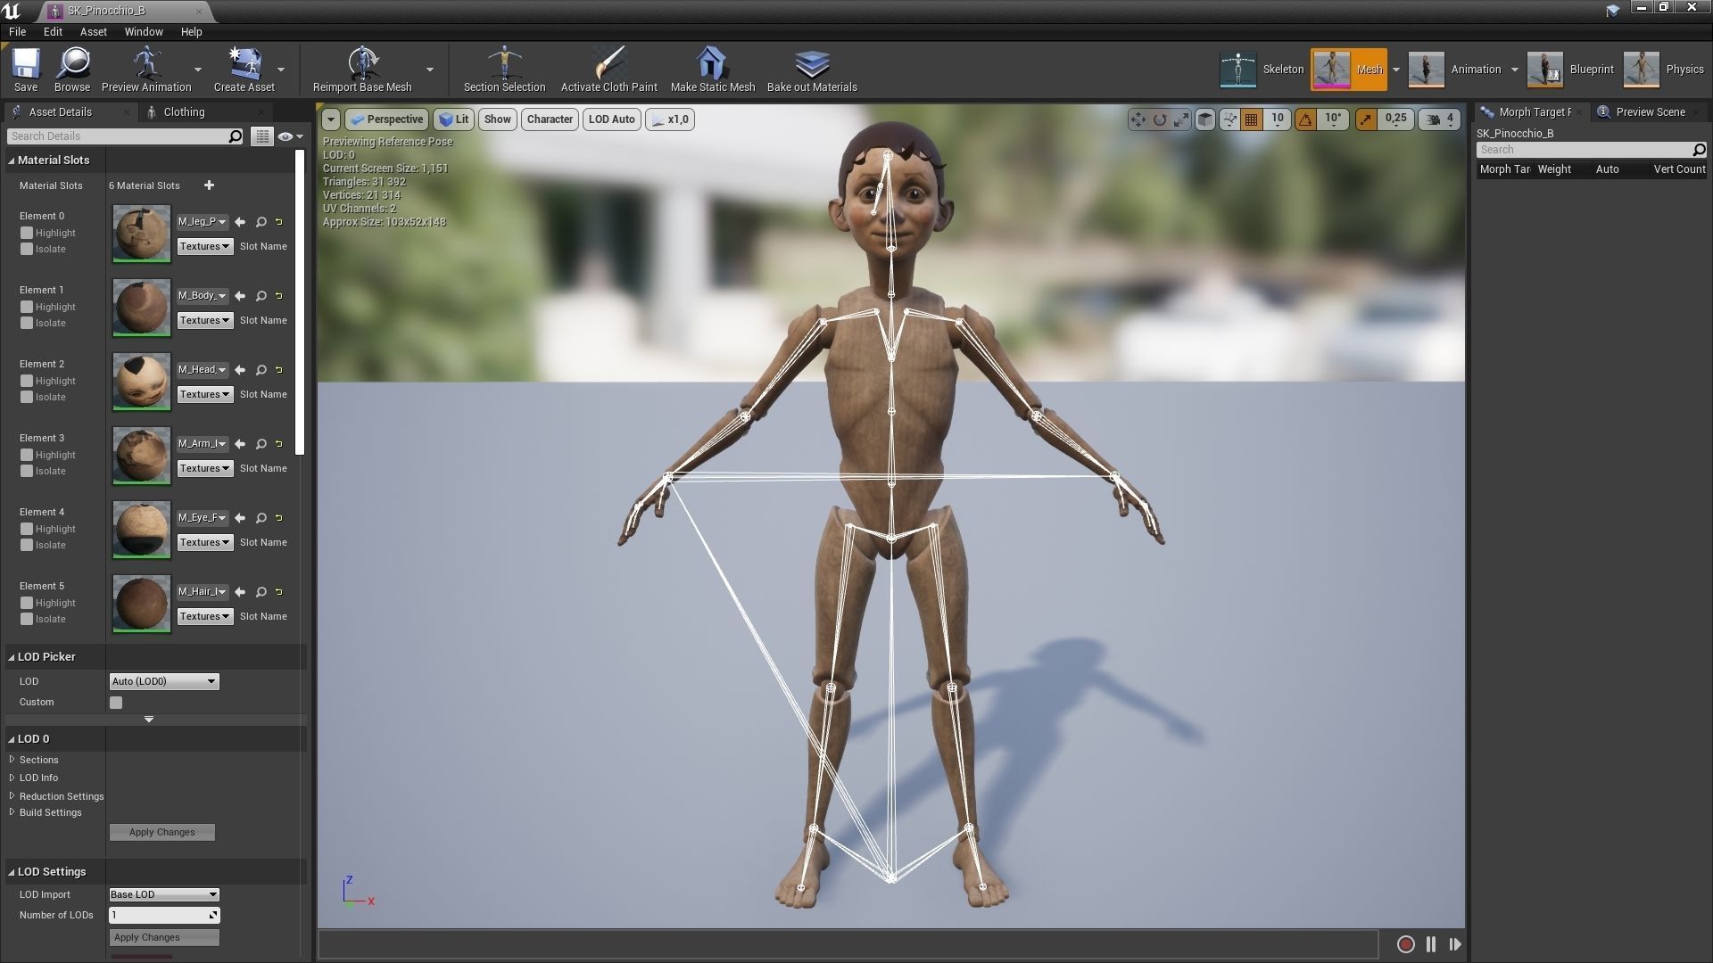Enable Isolate for Element 5

pos(27,619)
